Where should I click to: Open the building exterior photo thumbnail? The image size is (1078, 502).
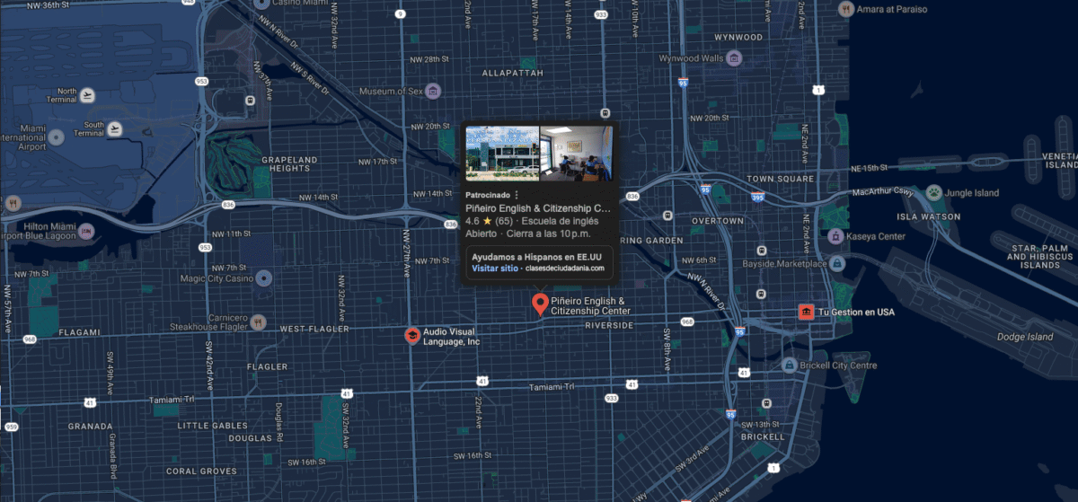click(x=501, y=154)
